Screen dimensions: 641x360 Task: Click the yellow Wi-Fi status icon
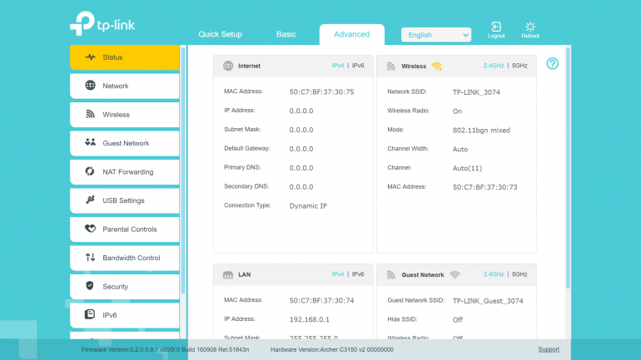(x=436, y=67)
